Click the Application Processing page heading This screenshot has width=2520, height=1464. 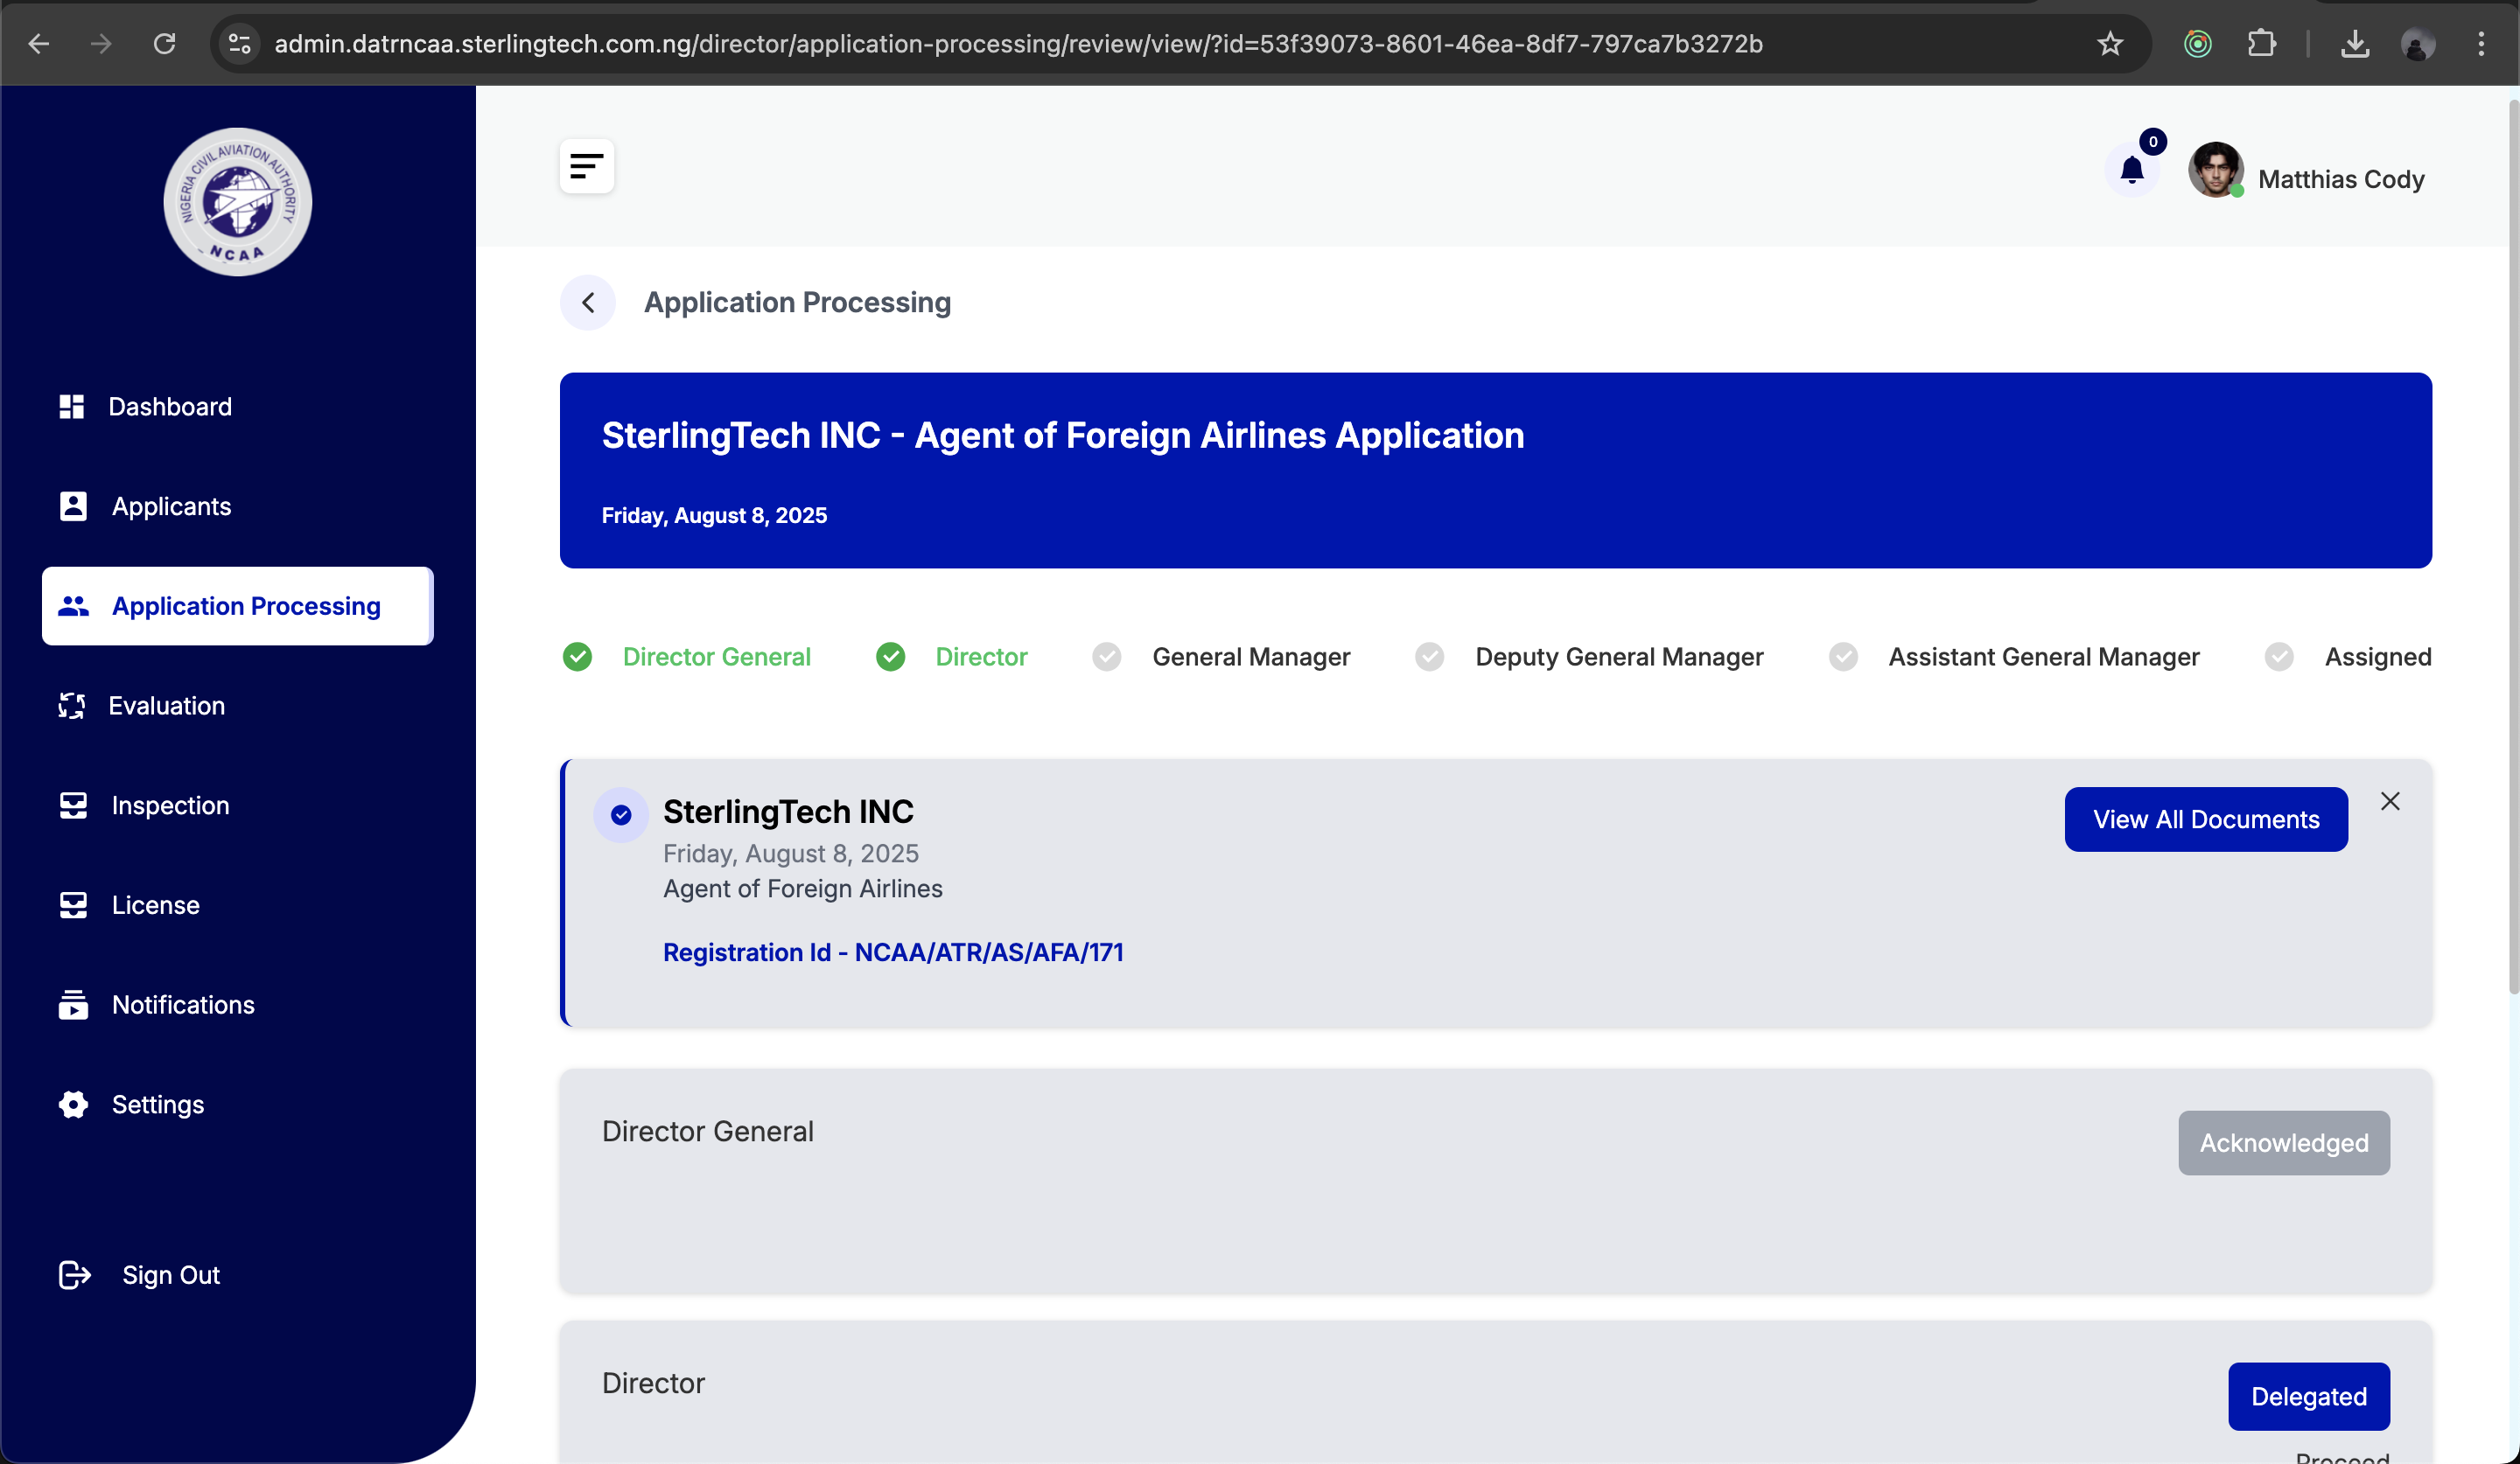797,302
